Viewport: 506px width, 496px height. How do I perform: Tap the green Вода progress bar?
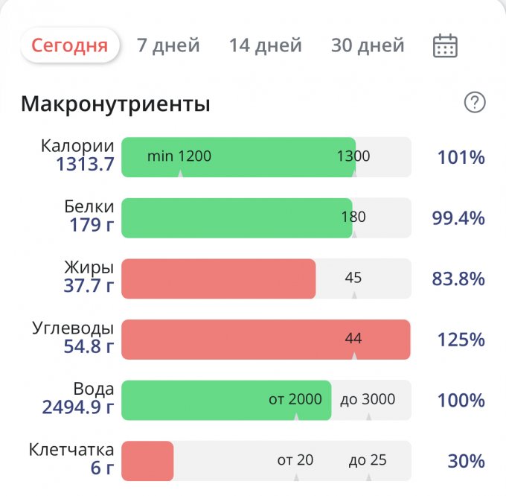pyautogui.click(x=225, y=400)
